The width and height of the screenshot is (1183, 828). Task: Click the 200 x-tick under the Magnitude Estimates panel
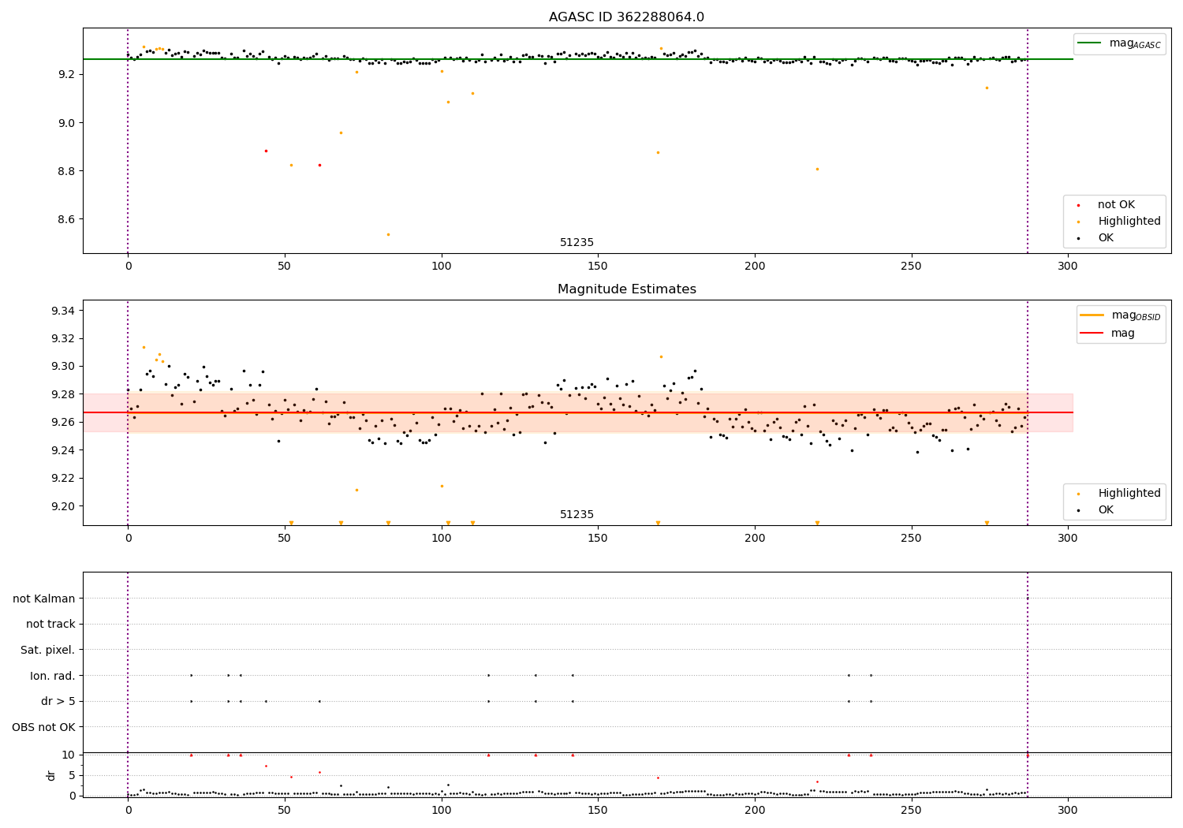click(x=755, y=539)
